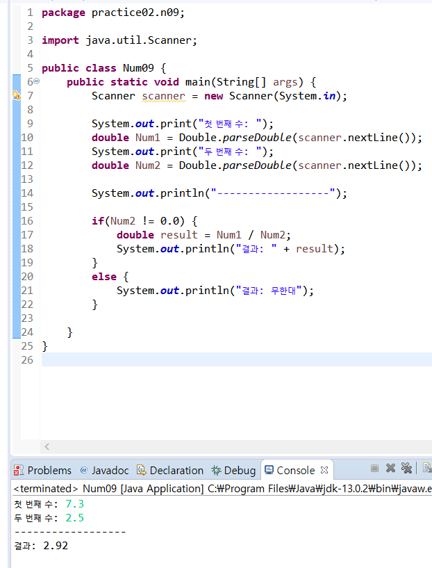Image resolution: width=432 pixels, height=568 pixels.
Task: Click the println with '+ result' on line 18
Action: [x=231, y=249]
